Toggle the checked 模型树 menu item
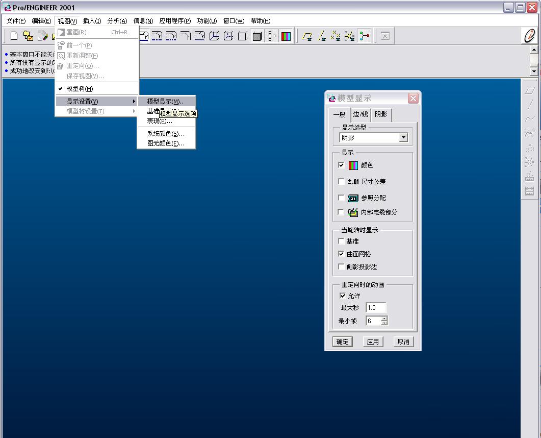This screenshot has height=438, width=541. 97,89
